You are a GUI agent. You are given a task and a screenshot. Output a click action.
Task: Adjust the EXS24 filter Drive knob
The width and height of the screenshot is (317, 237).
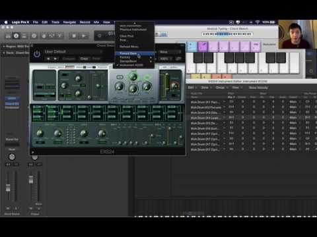coord(120,86)
